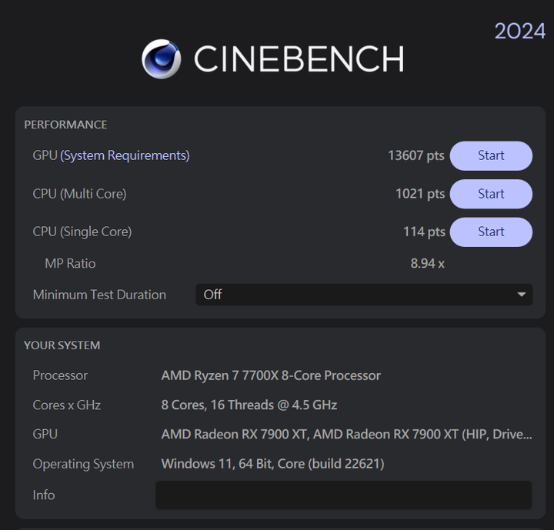Click the Windows 11 operating system value
This screenshot has height=530, width=554.
pyautogui.click(x=272, y=464)
